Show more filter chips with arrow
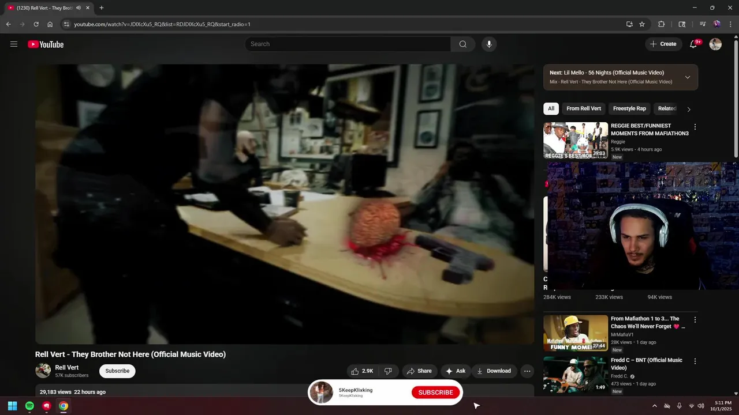The height and width of the screenshot is (415, 739). point(688,109)
